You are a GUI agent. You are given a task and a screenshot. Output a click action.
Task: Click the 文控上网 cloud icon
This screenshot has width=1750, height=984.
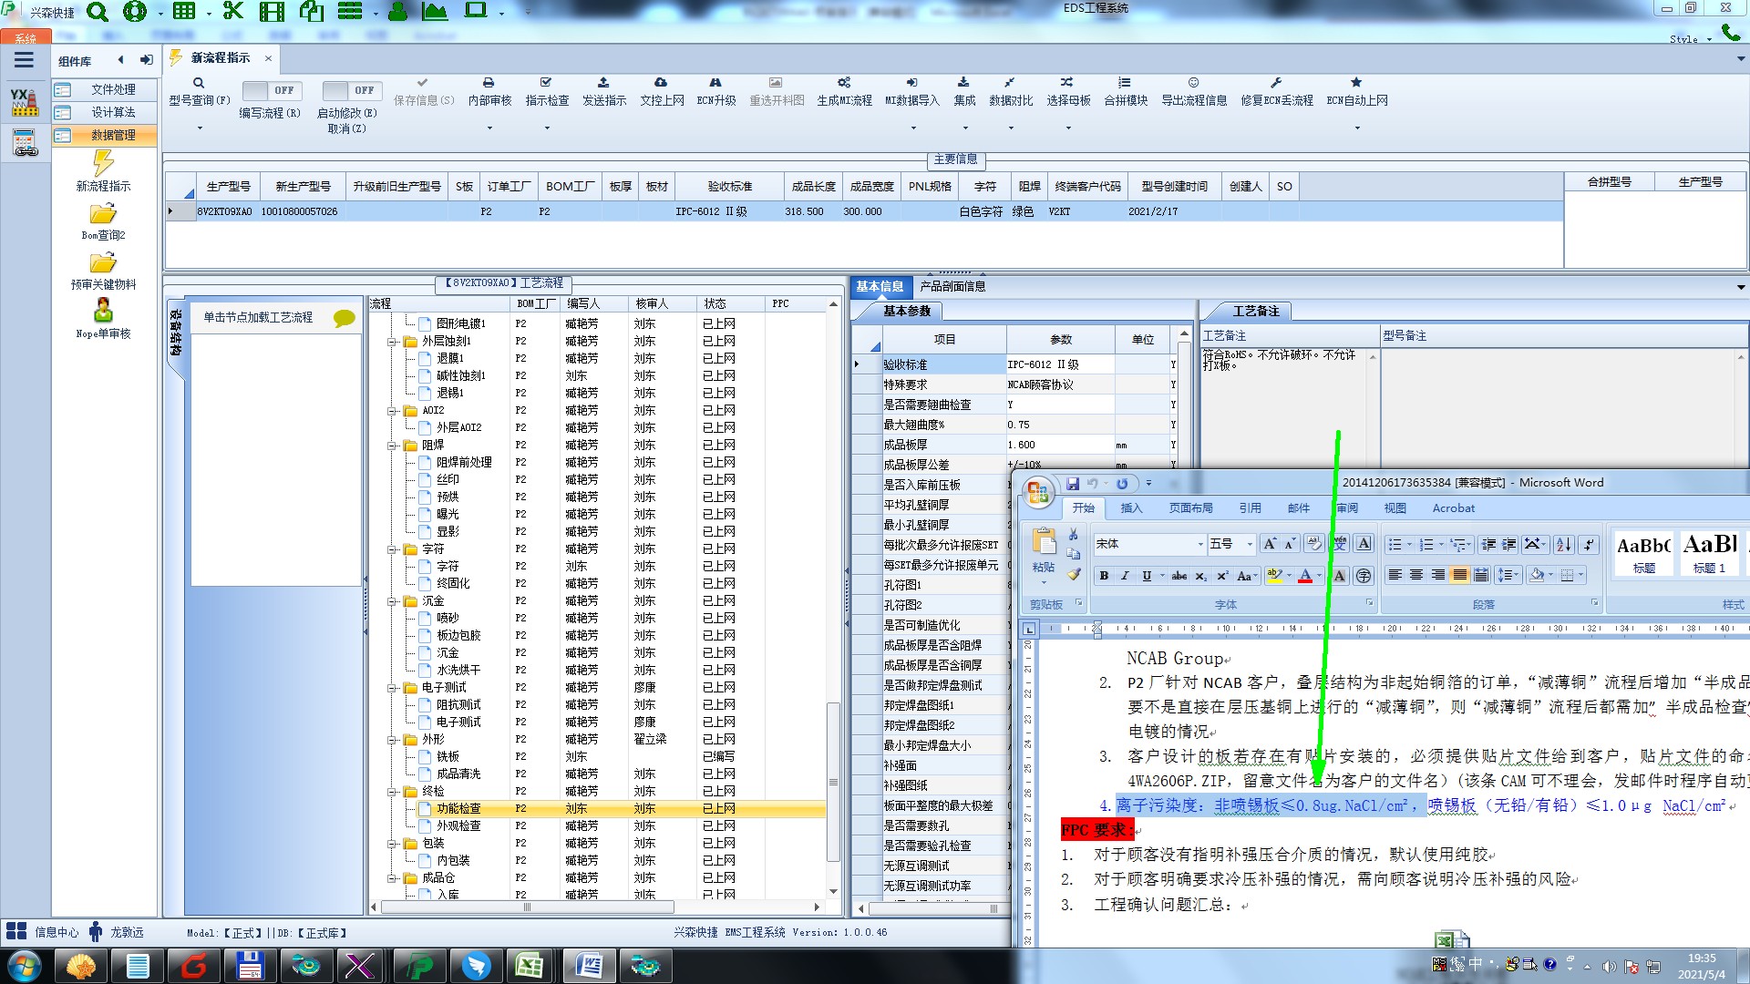661,83
